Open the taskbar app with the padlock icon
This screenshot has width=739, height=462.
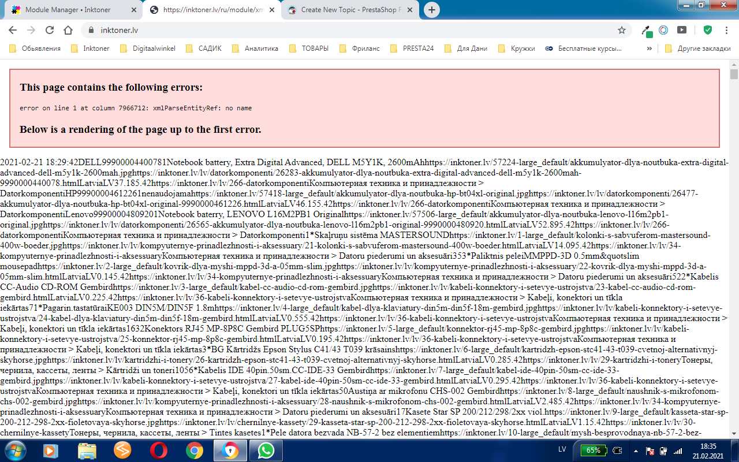(x=230, y=450)
